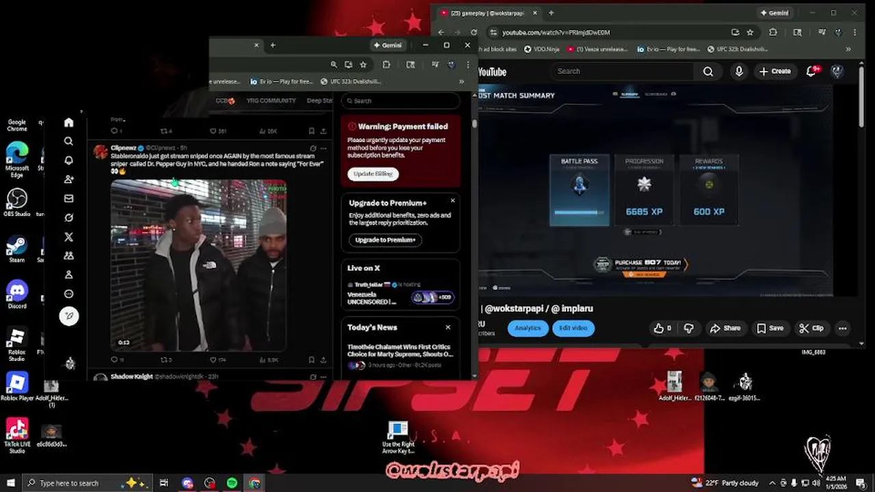Image resolution: width=875 pixels, height=492 pixels.
Task: Open the UFC 323 bookmark in X window
Action: click(351, 81)
